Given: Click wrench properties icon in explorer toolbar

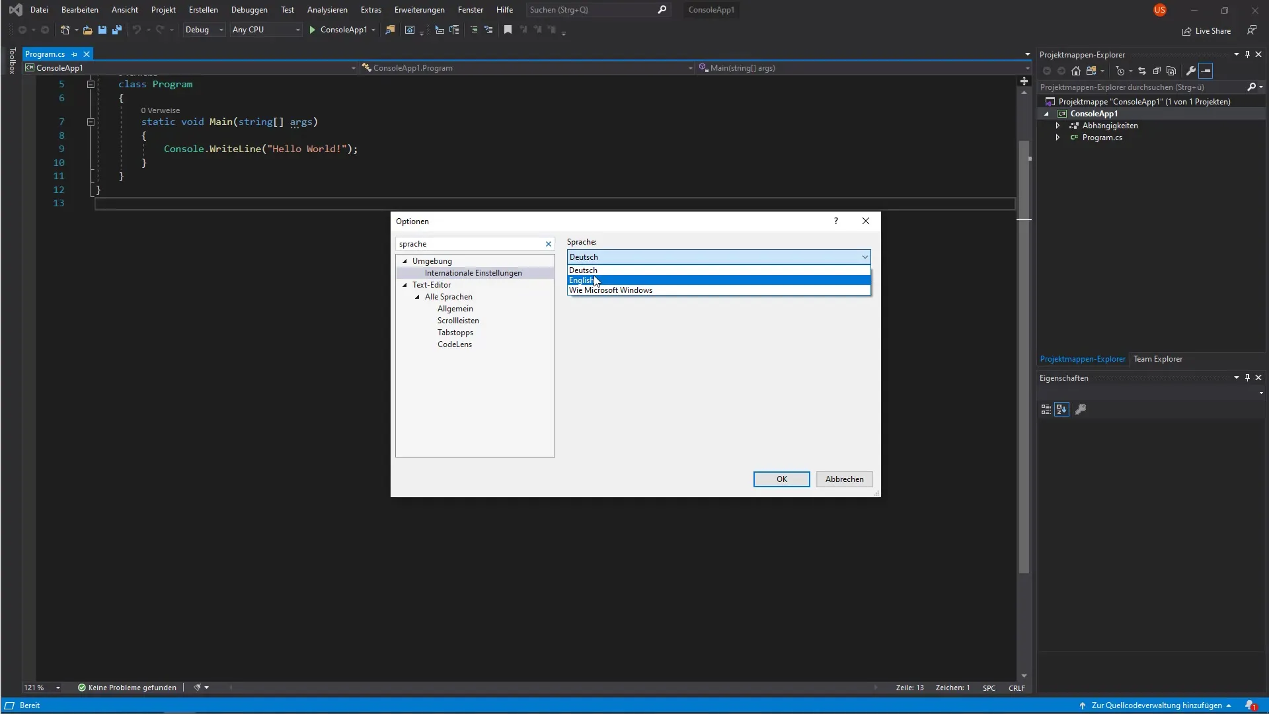Looking at the screenshot, I should (1191, 71).
